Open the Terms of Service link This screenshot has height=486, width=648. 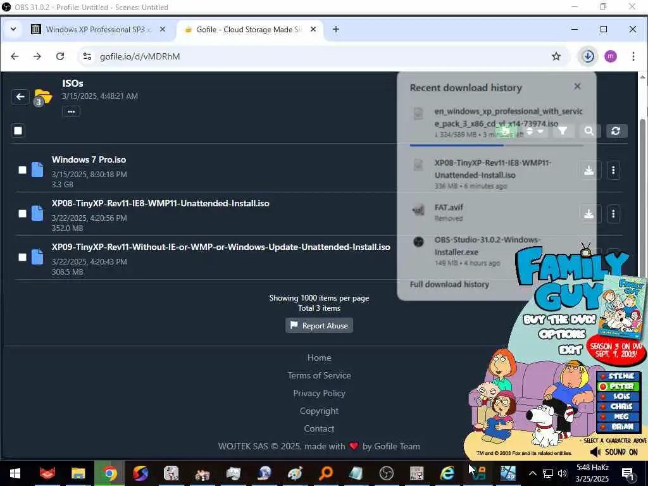click(319, 376)
